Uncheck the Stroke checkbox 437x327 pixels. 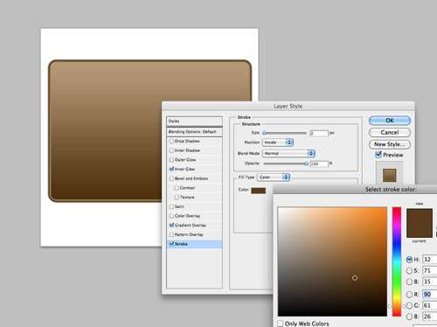tap(171, 244)
